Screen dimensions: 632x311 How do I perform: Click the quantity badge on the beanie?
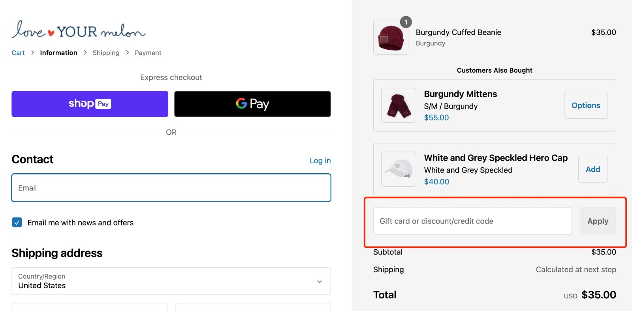click(406, 22)
